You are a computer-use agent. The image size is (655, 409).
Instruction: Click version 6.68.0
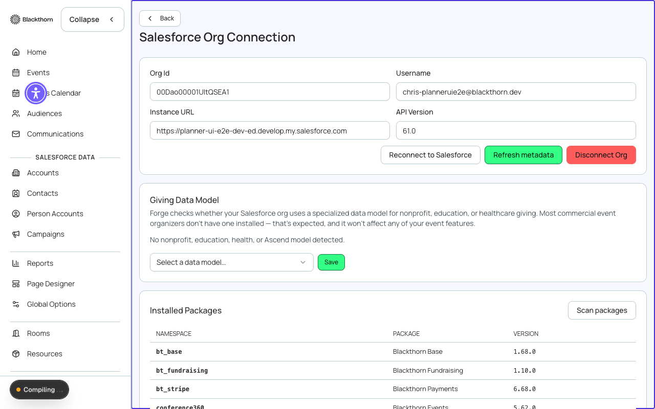pyautogui.click(x=525, y=389)
